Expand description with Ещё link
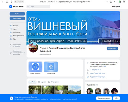The width and height of the screenshot is (128, 102). click(x=105, y=66)
